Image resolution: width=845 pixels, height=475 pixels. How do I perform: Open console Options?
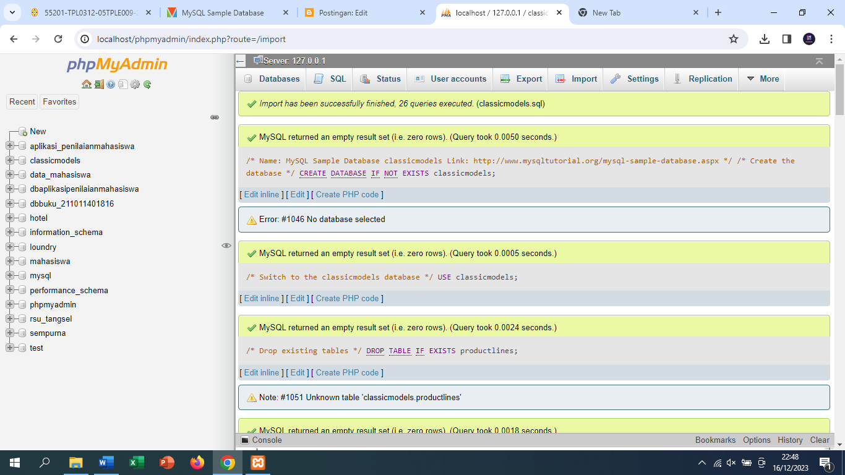(757, 440)
